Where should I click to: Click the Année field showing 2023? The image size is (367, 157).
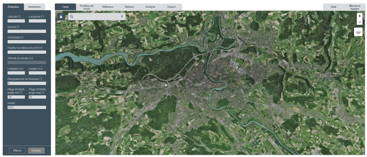click(27, 108)
